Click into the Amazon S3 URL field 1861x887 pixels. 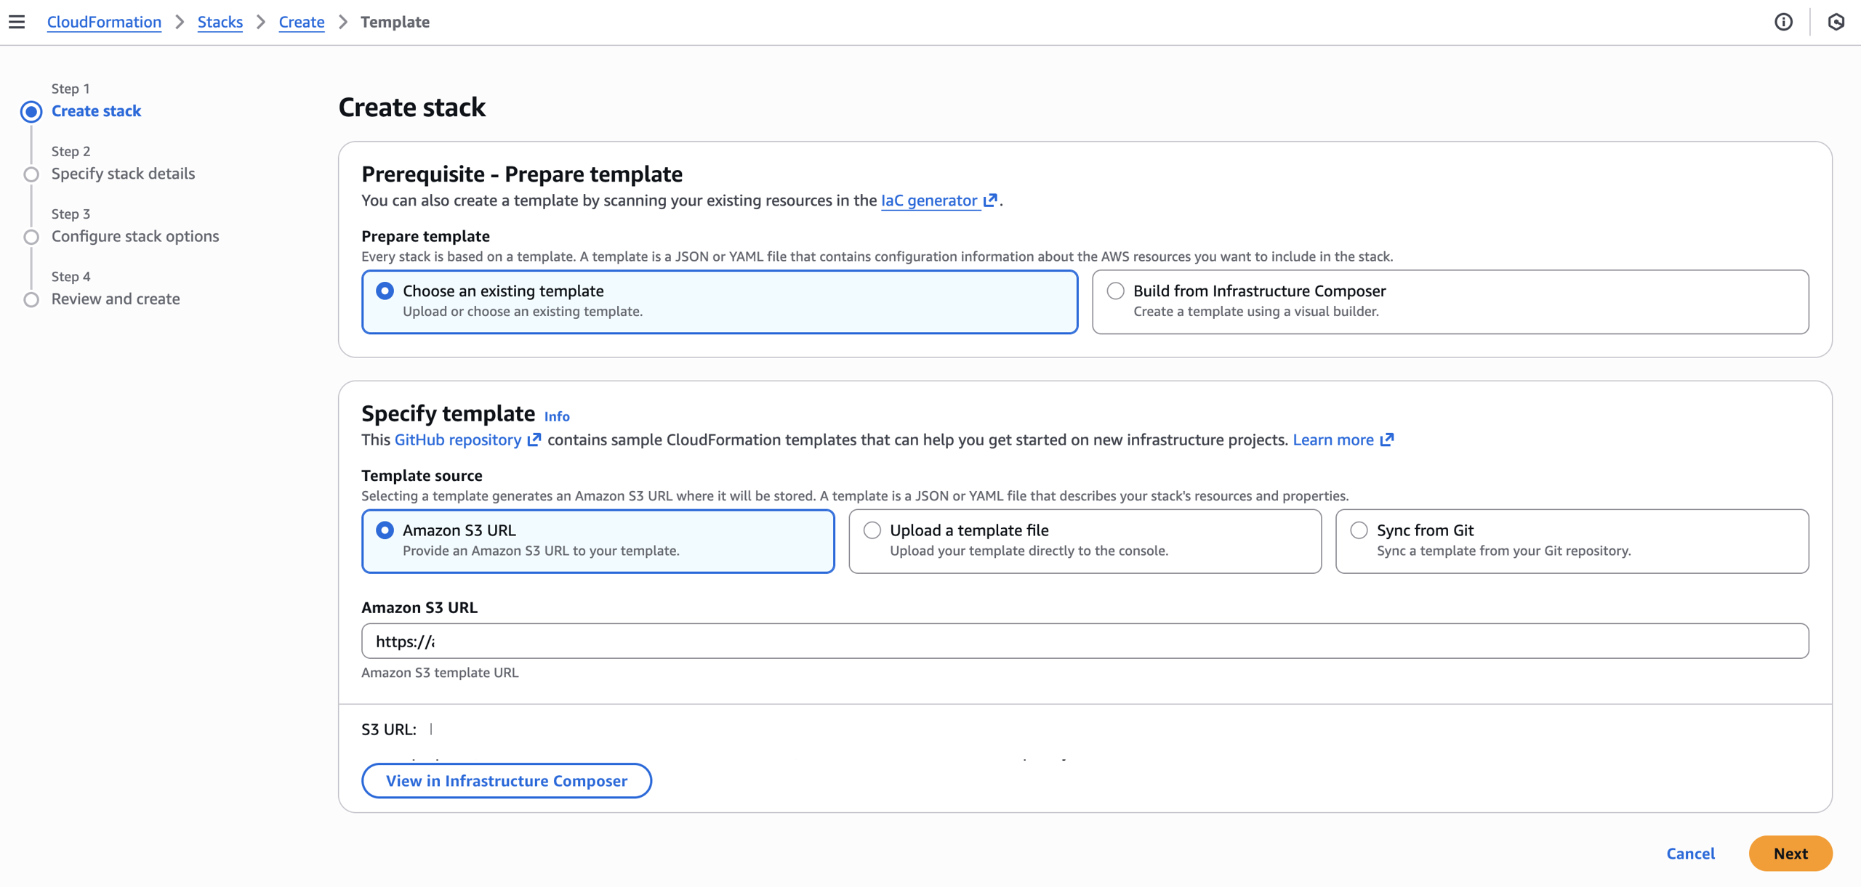[x=1085, y=641]
